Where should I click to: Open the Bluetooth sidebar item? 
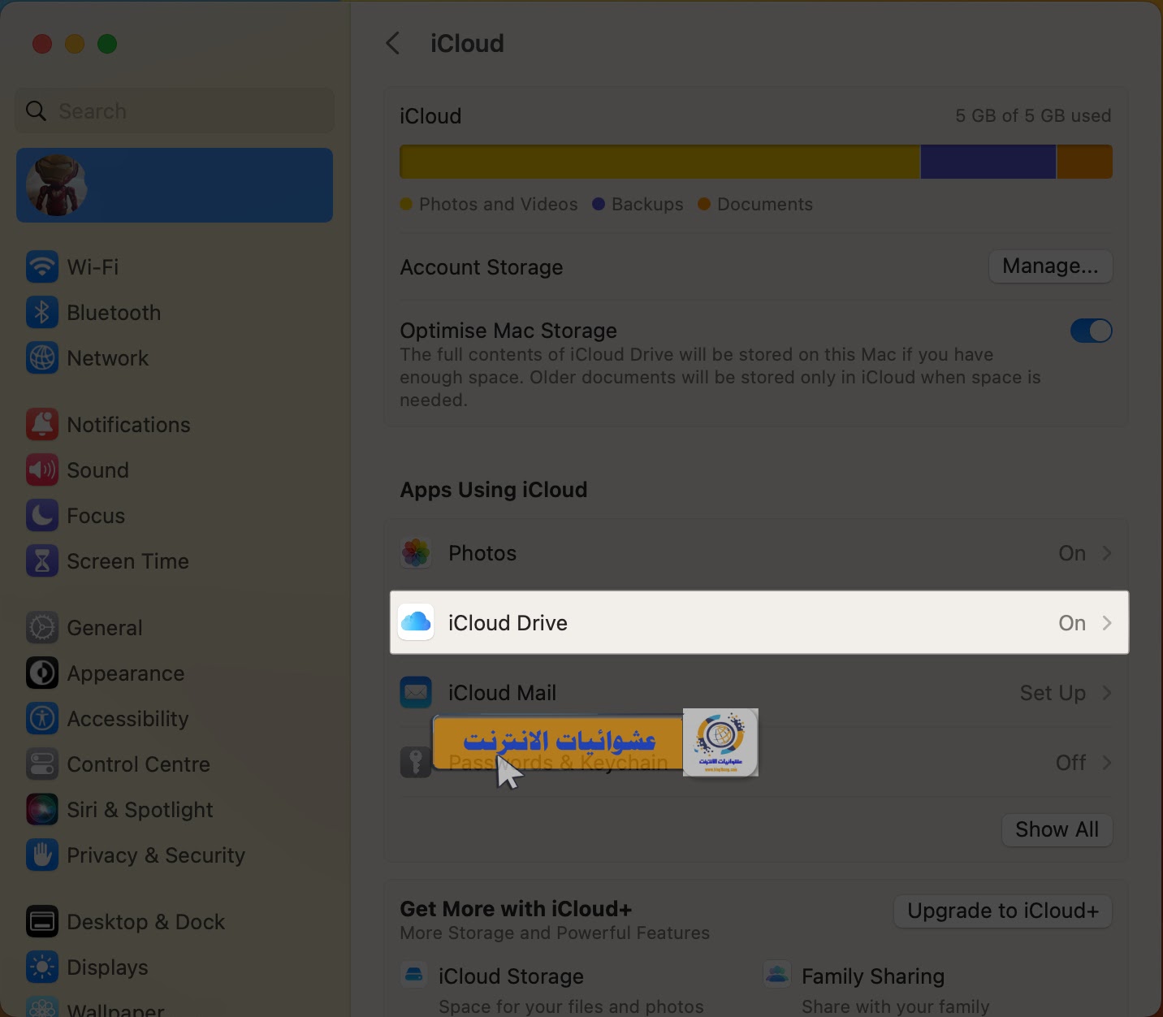pos(175,312)
